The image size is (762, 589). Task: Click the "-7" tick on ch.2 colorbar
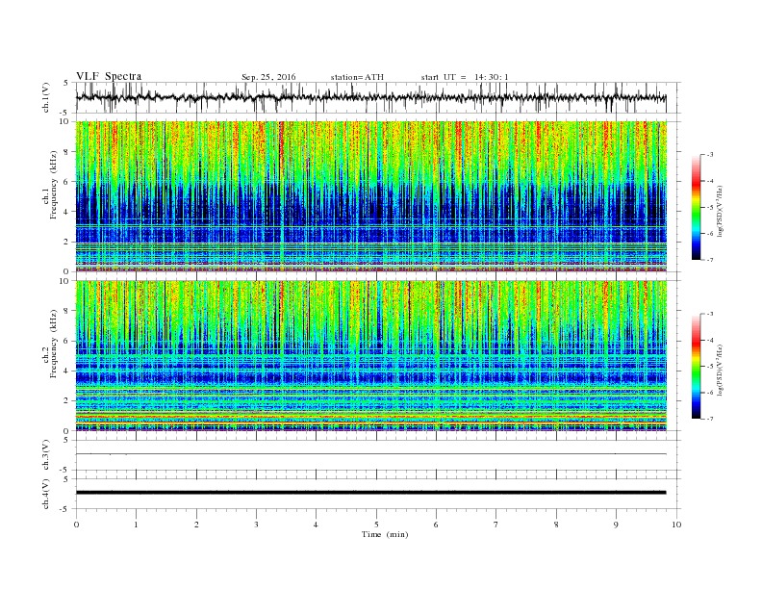(710, 419)
